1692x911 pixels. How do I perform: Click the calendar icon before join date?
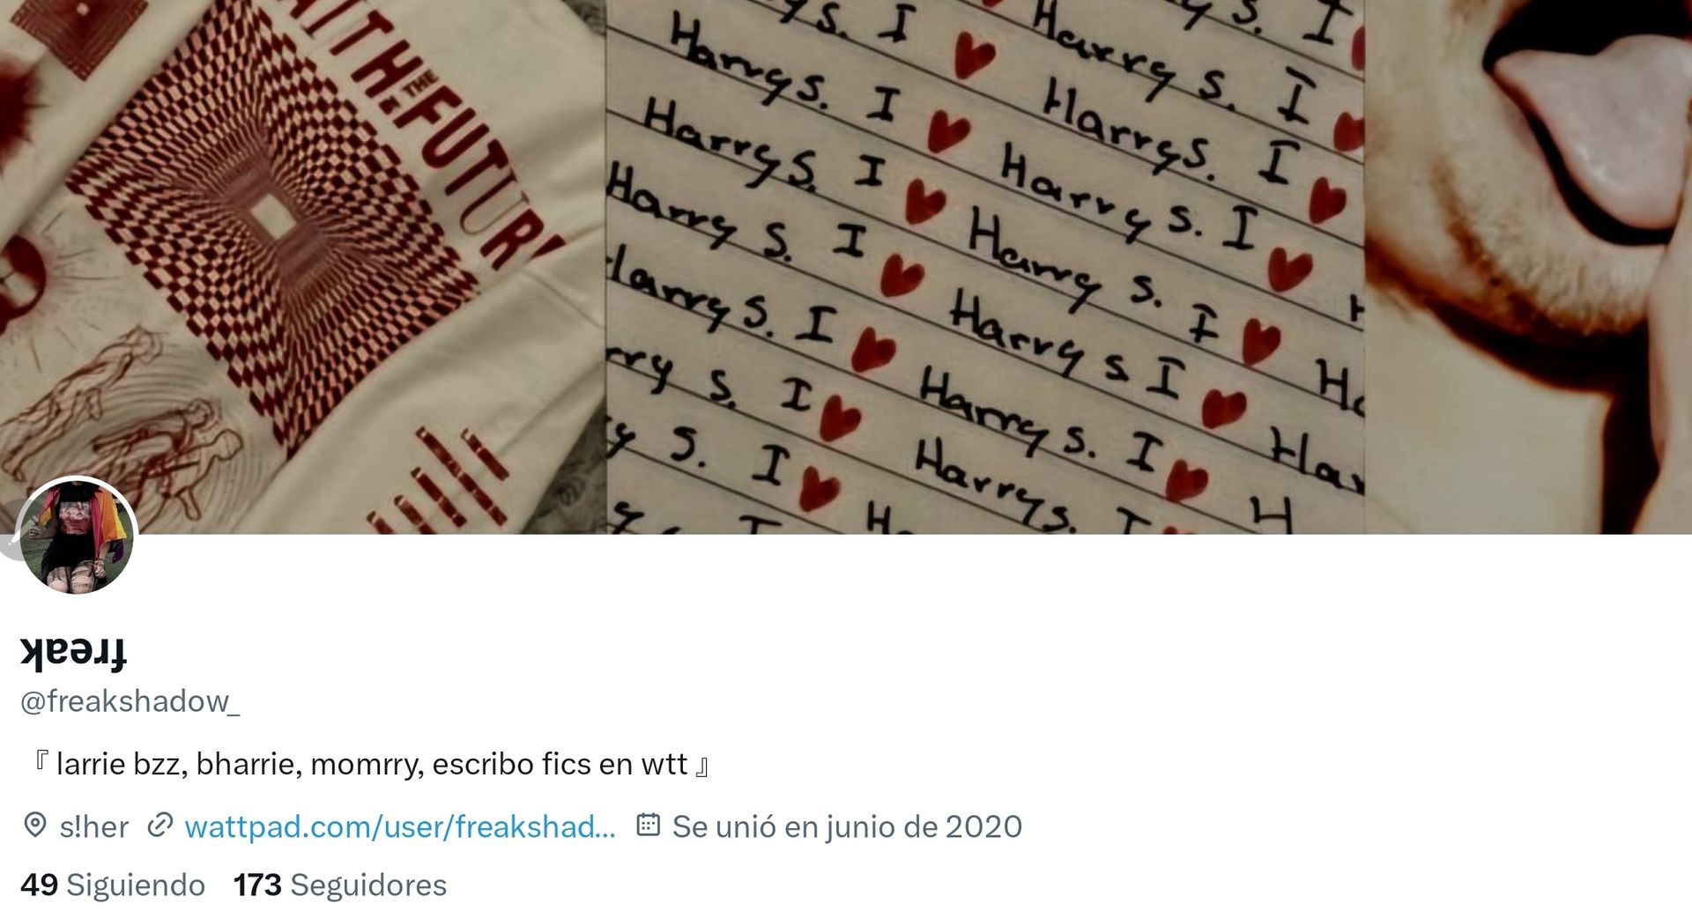[648, 825]
